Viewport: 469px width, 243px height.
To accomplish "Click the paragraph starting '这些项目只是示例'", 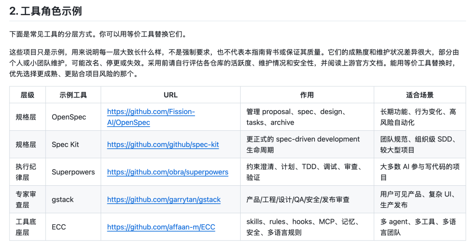I will coord(234,63).
